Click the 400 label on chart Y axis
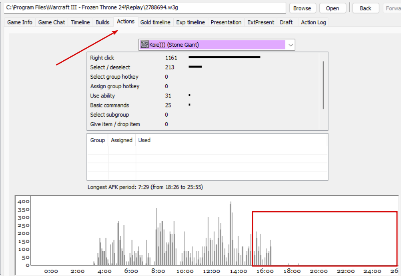Viewport: 401px width, 276px height. coord(24,201)
